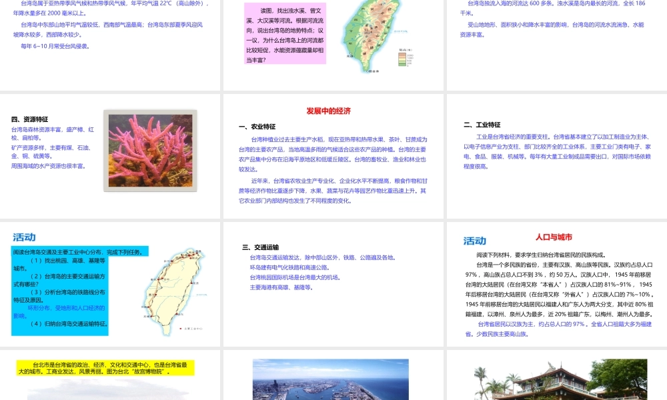Screen dimensions: 667x400
Task: Click the 活动 label beside 人口与城市
Action: click(x=475, y=241)
